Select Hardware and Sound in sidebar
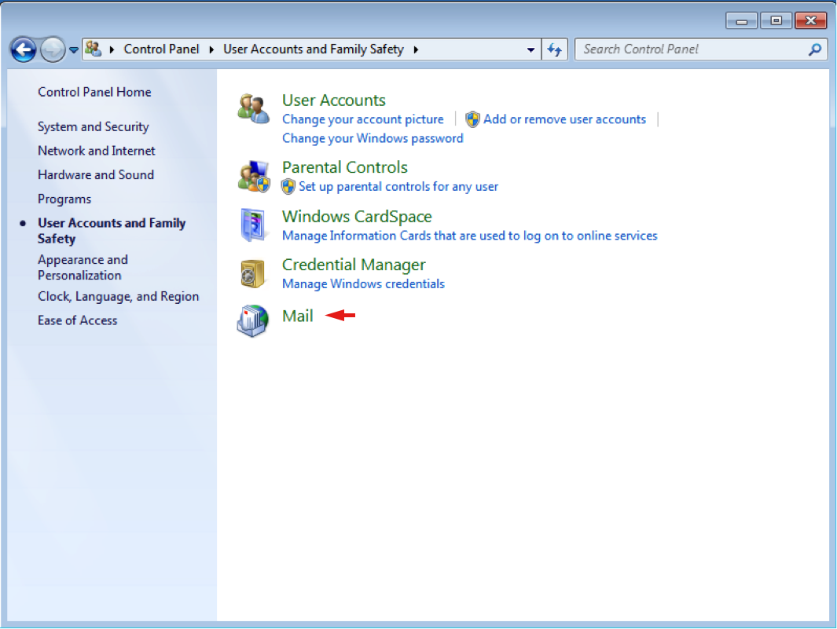The image size is (837, 629). coord(95,175)
